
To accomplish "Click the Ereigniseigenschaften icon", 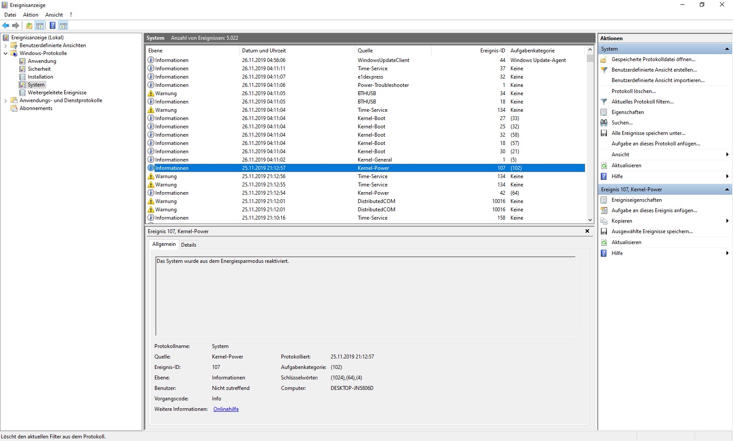I will click(x=604, y=200).
